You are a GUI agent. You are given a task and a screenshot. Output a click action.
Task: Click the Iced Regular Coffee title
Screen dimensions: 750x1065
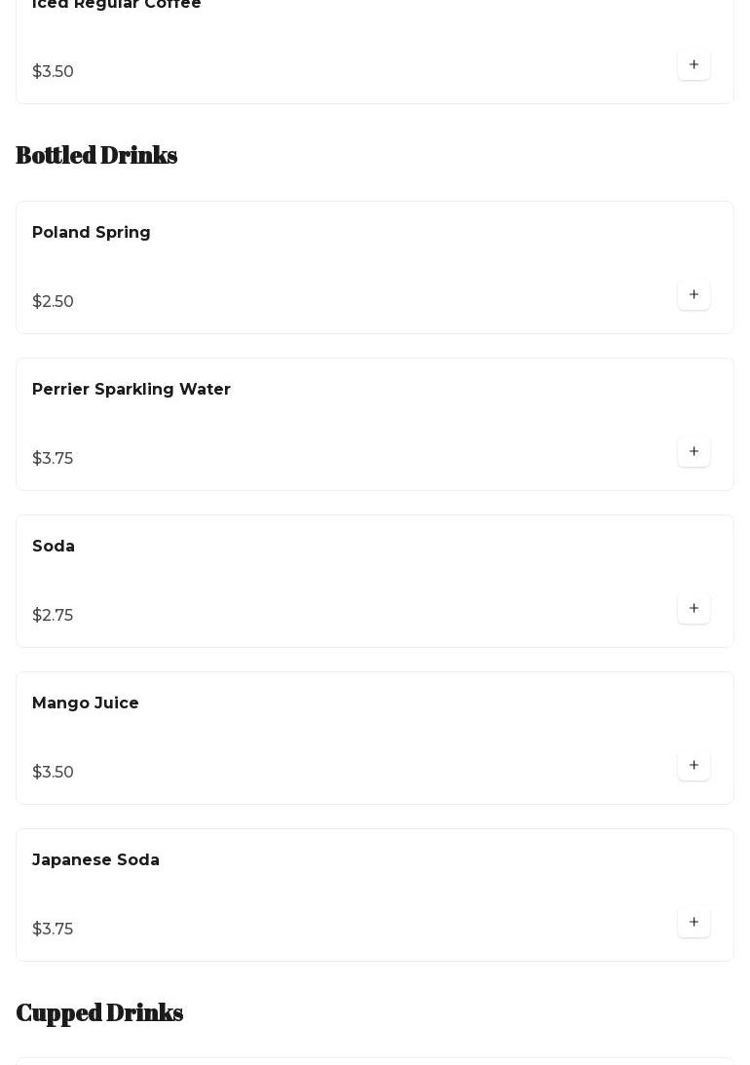pos(117,5)
